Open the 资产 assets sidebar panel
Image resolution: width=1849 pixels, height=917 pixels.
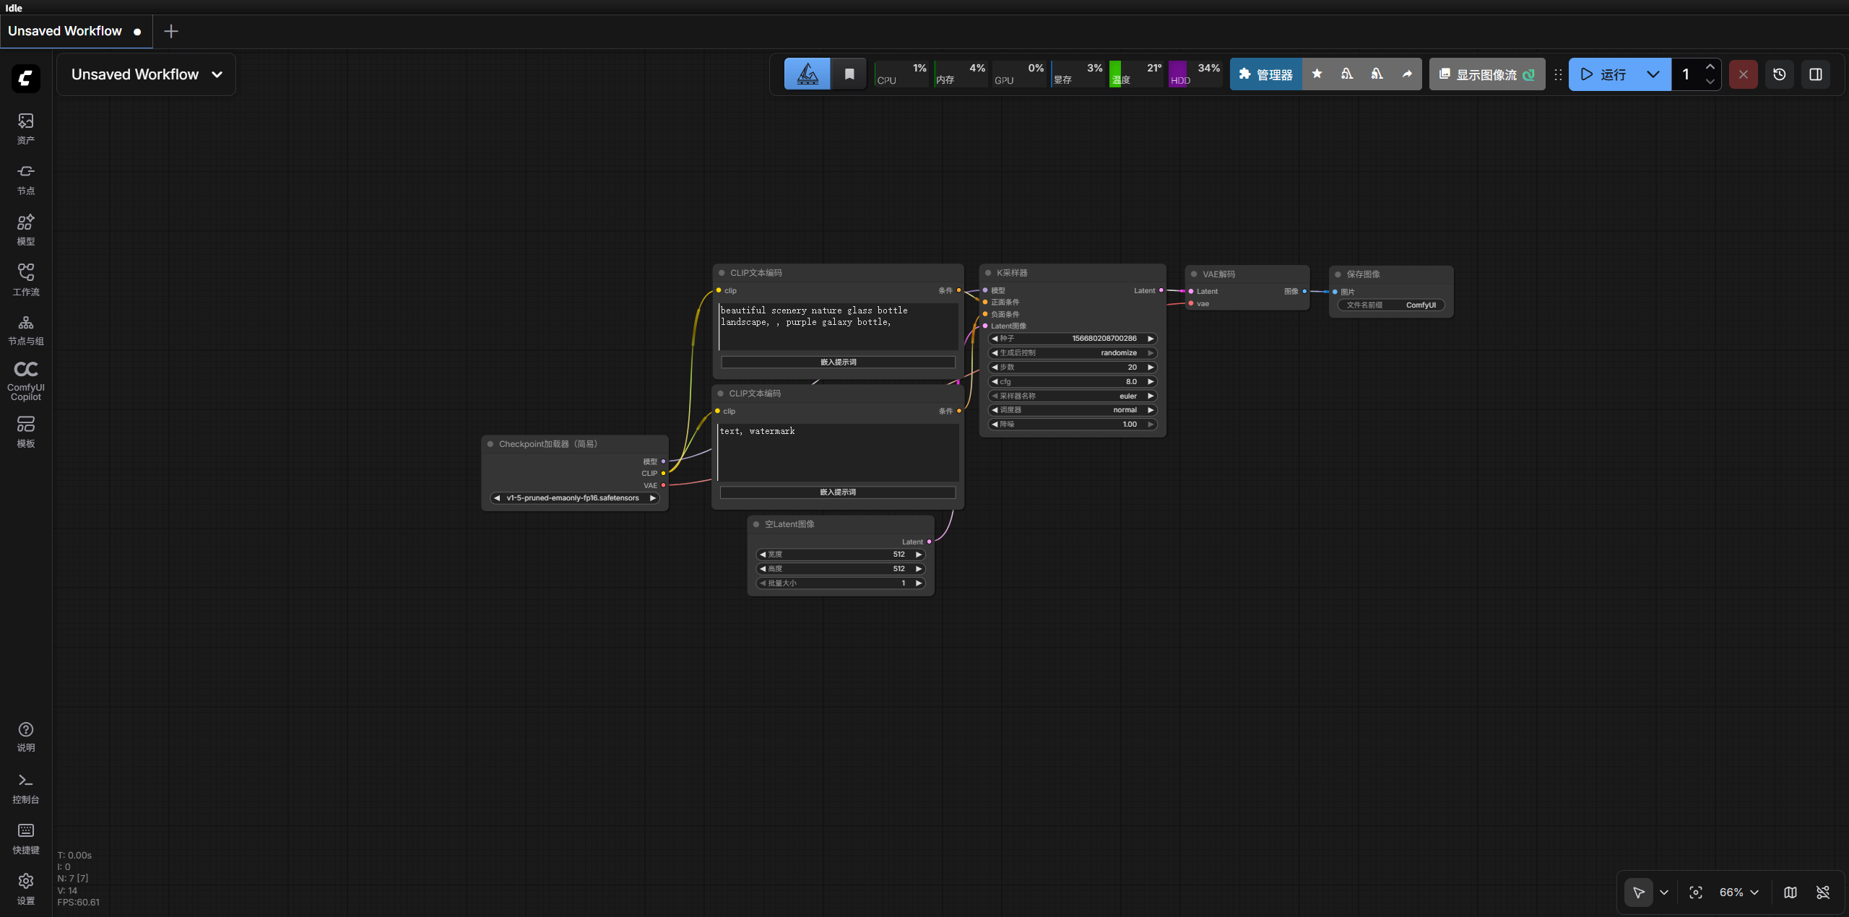26,129
